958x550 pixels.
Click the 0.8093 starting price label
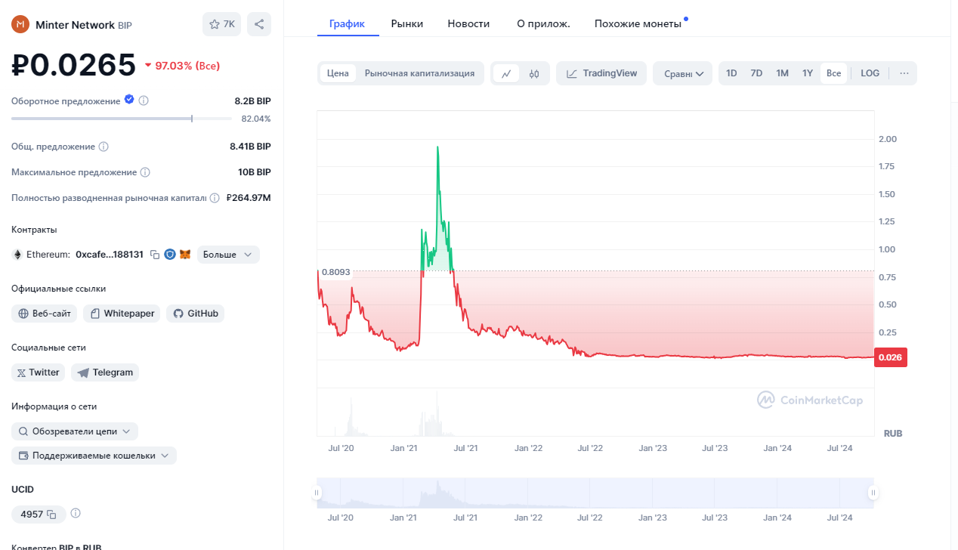(x=335, y=271)
